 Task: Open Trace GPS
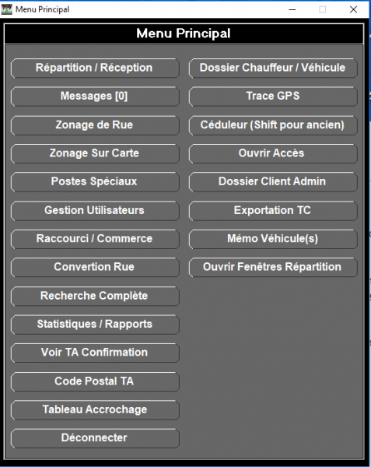tap(273, 97)
